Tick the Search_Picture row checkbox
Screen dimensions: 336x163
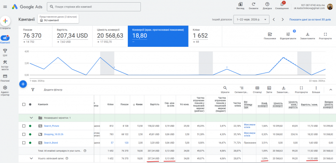coord(24,126)
